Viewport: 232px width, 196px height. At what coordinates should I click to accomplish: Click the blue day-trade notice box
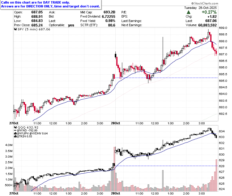(51, 4)
